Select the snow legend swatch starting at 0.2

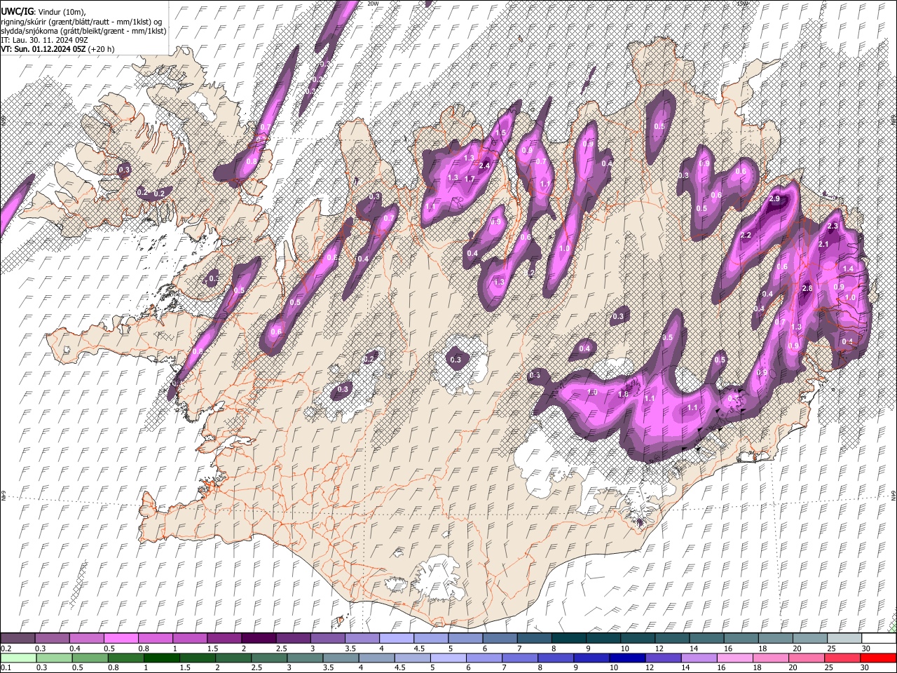(18, 639)
